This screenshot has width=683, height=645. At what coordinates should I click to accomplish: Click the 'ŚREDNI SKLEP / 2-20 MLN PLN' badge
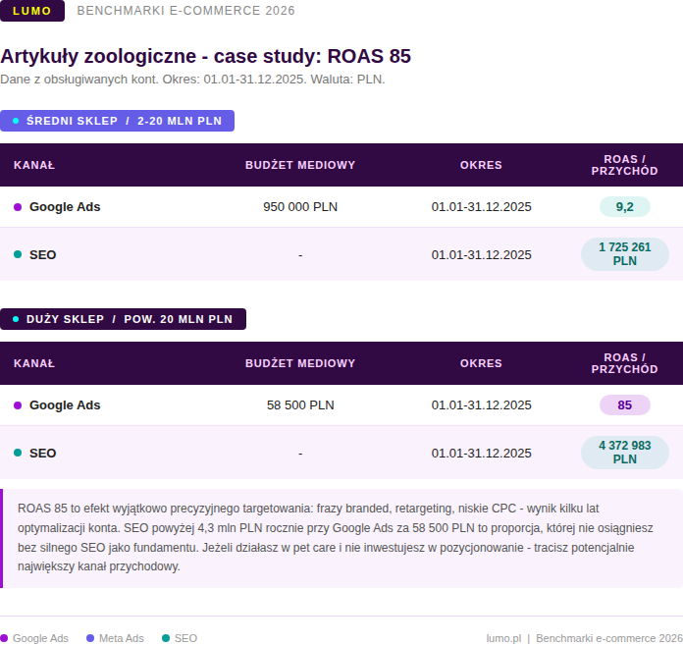[117, 121]
